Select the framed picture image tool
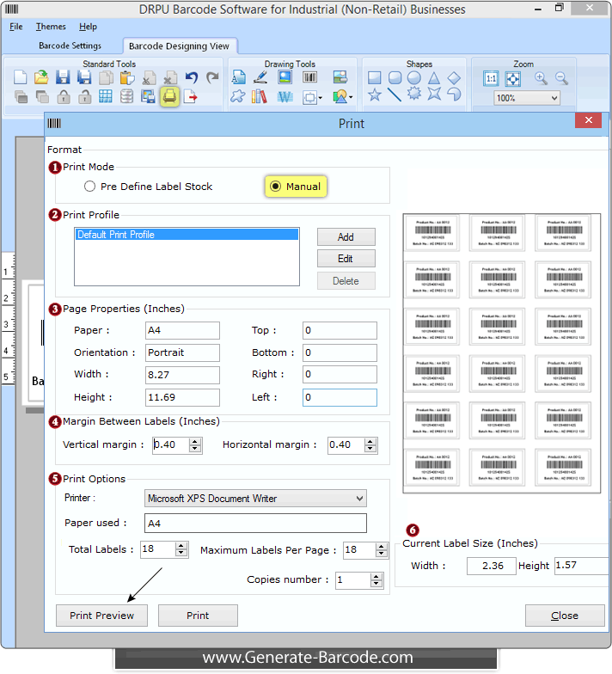This screenshot has width=612, height=674. coord(285,77)
